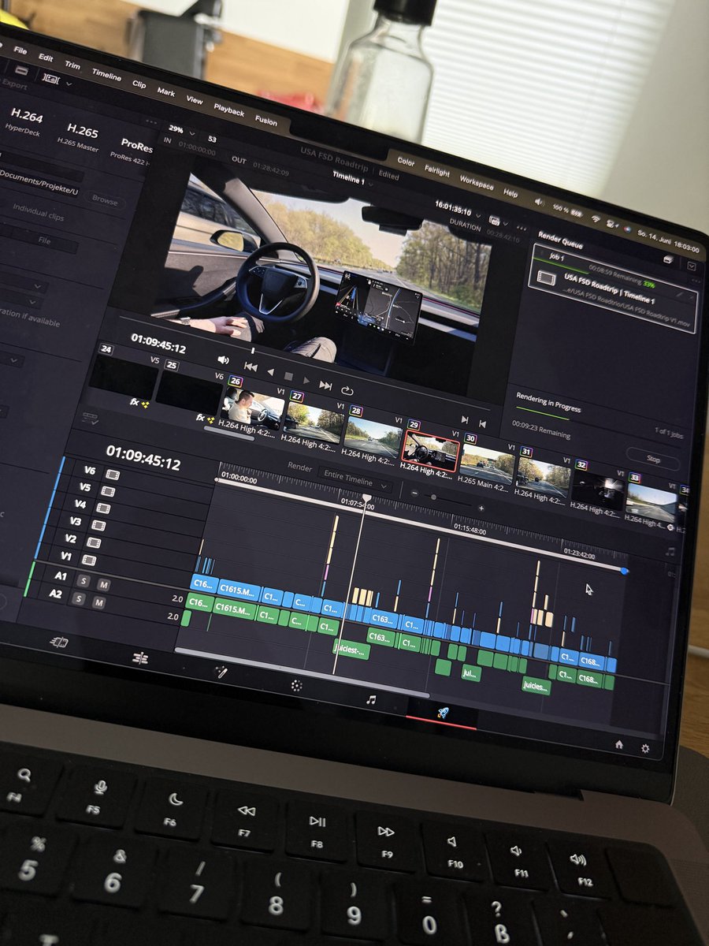Open the Help menu

pyautogui.click(x=510, y=193)
